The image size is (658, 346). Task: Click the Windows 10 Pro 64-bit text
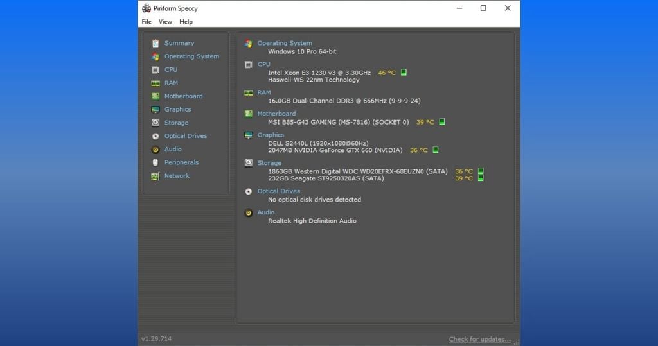point(302,51)
